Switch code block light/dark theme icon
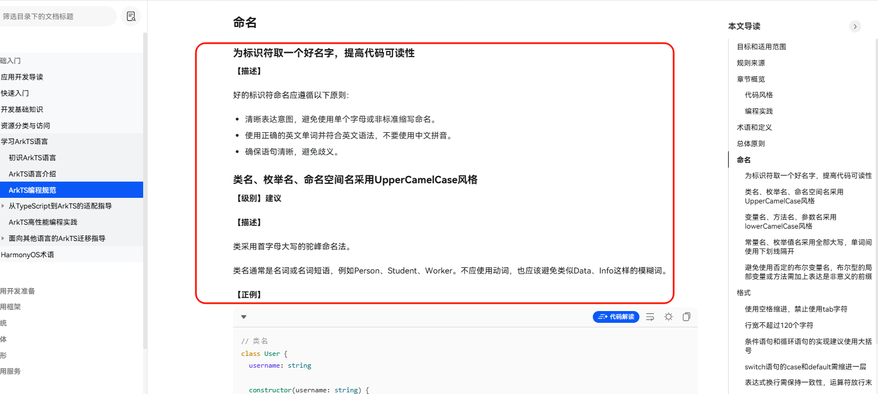The image size is (878, 394). (x=668, y=317)
